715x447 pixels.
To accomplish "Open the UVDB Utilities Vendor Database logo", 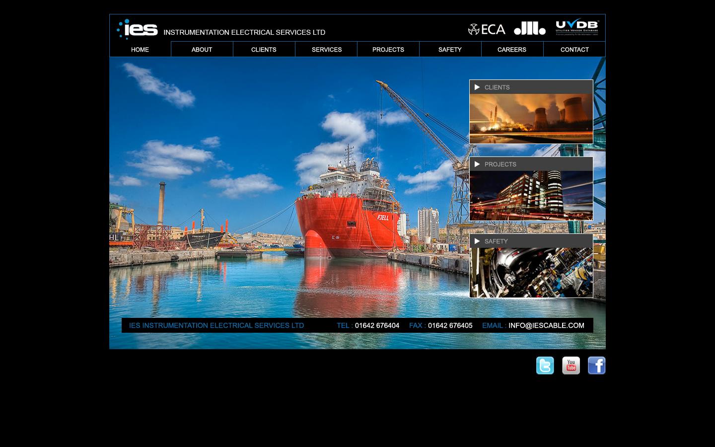I will [x=576, y=27].
